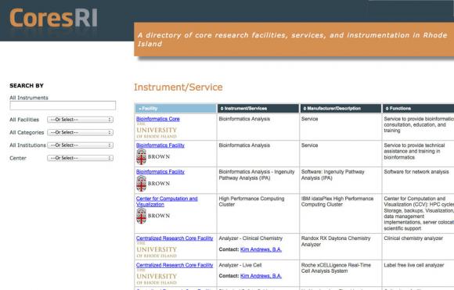Open the Center dropdown
The height and width of the screenshot is (290, 454).
point(80,158)
